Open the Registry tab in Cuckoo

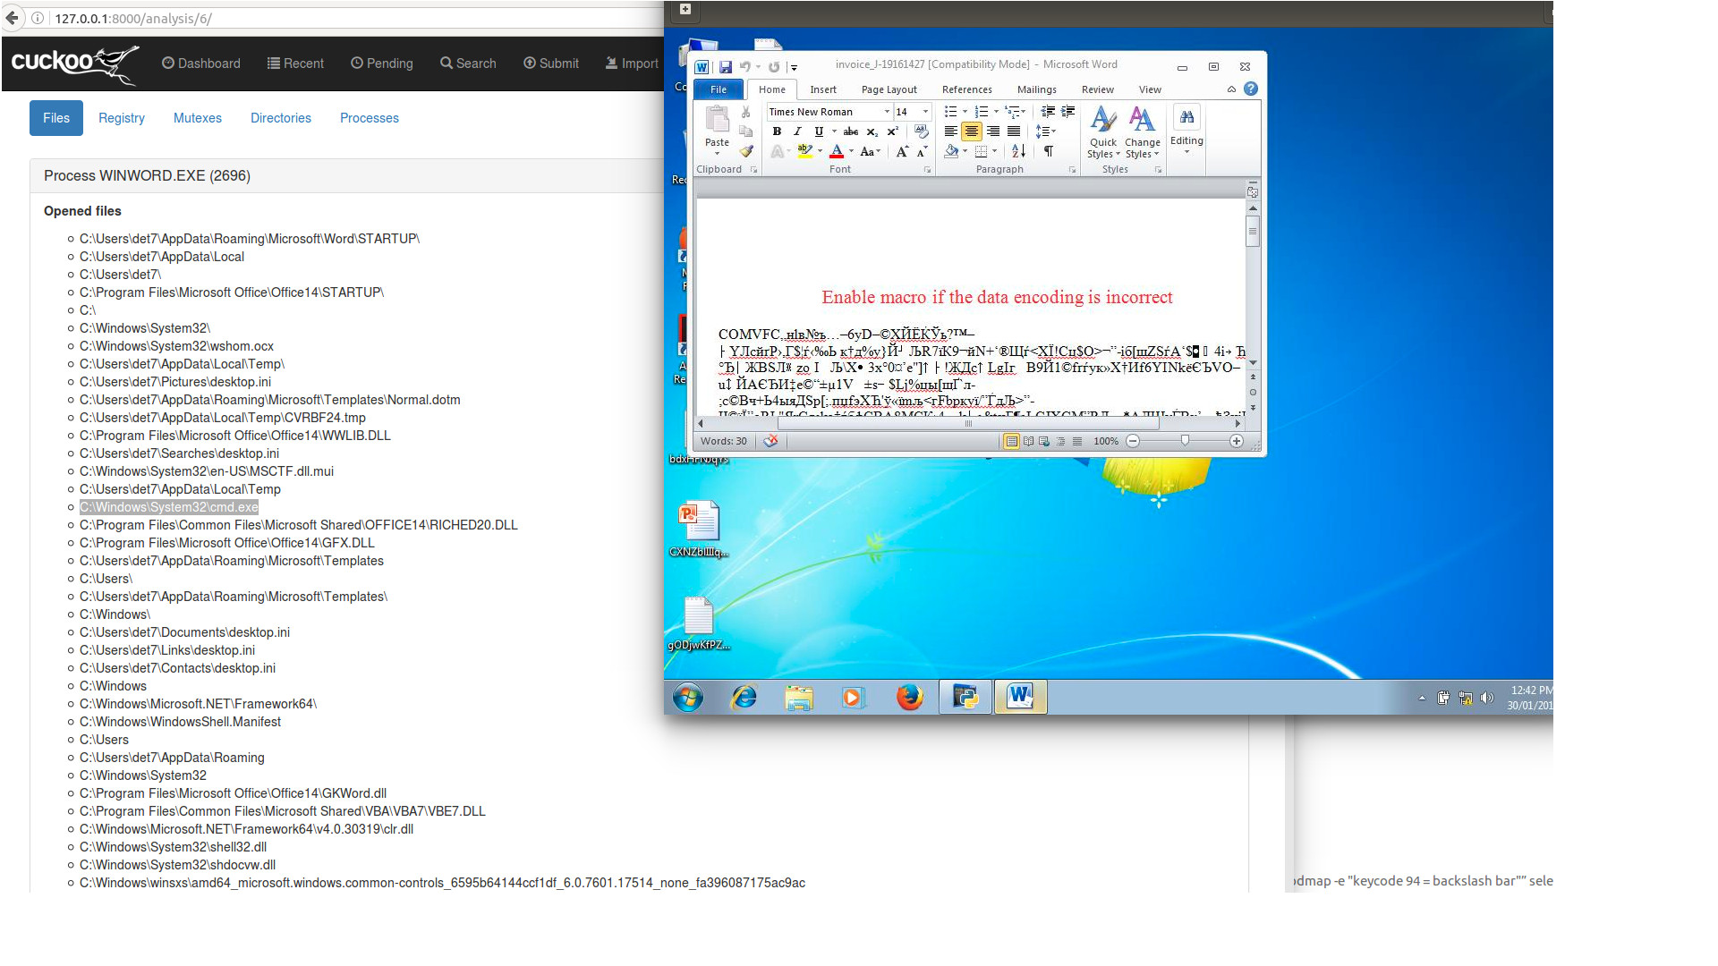[121, 118]
